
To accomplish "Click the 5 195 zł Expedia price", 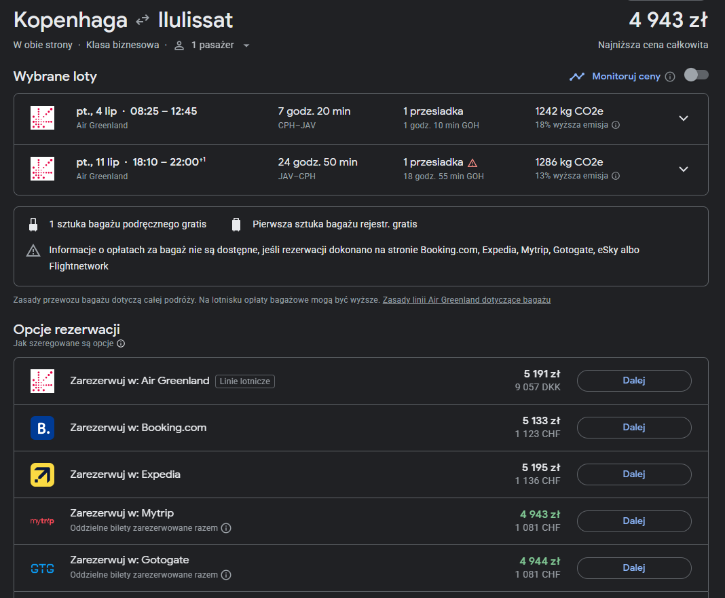I will pyautogui.click(x=541, y=468).
